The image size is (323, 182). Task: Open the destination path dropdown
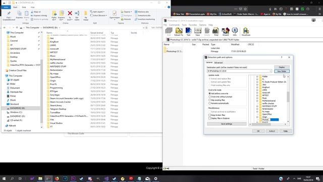tap(271, 71)
